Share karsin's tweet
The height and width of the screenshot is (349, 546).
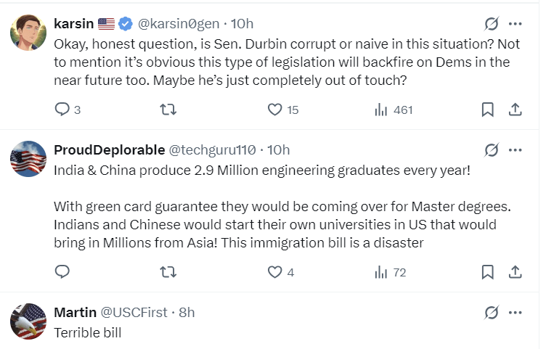click(x=515, y=110)
